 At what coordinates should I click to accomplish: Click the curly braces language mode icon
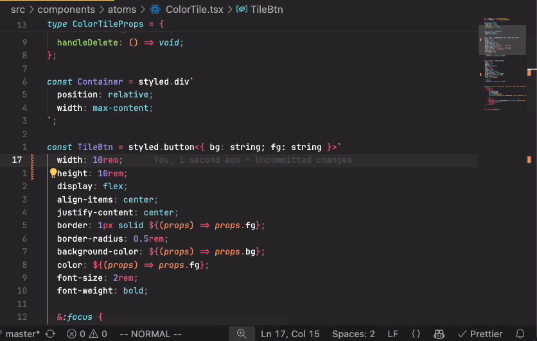point(416,333)
